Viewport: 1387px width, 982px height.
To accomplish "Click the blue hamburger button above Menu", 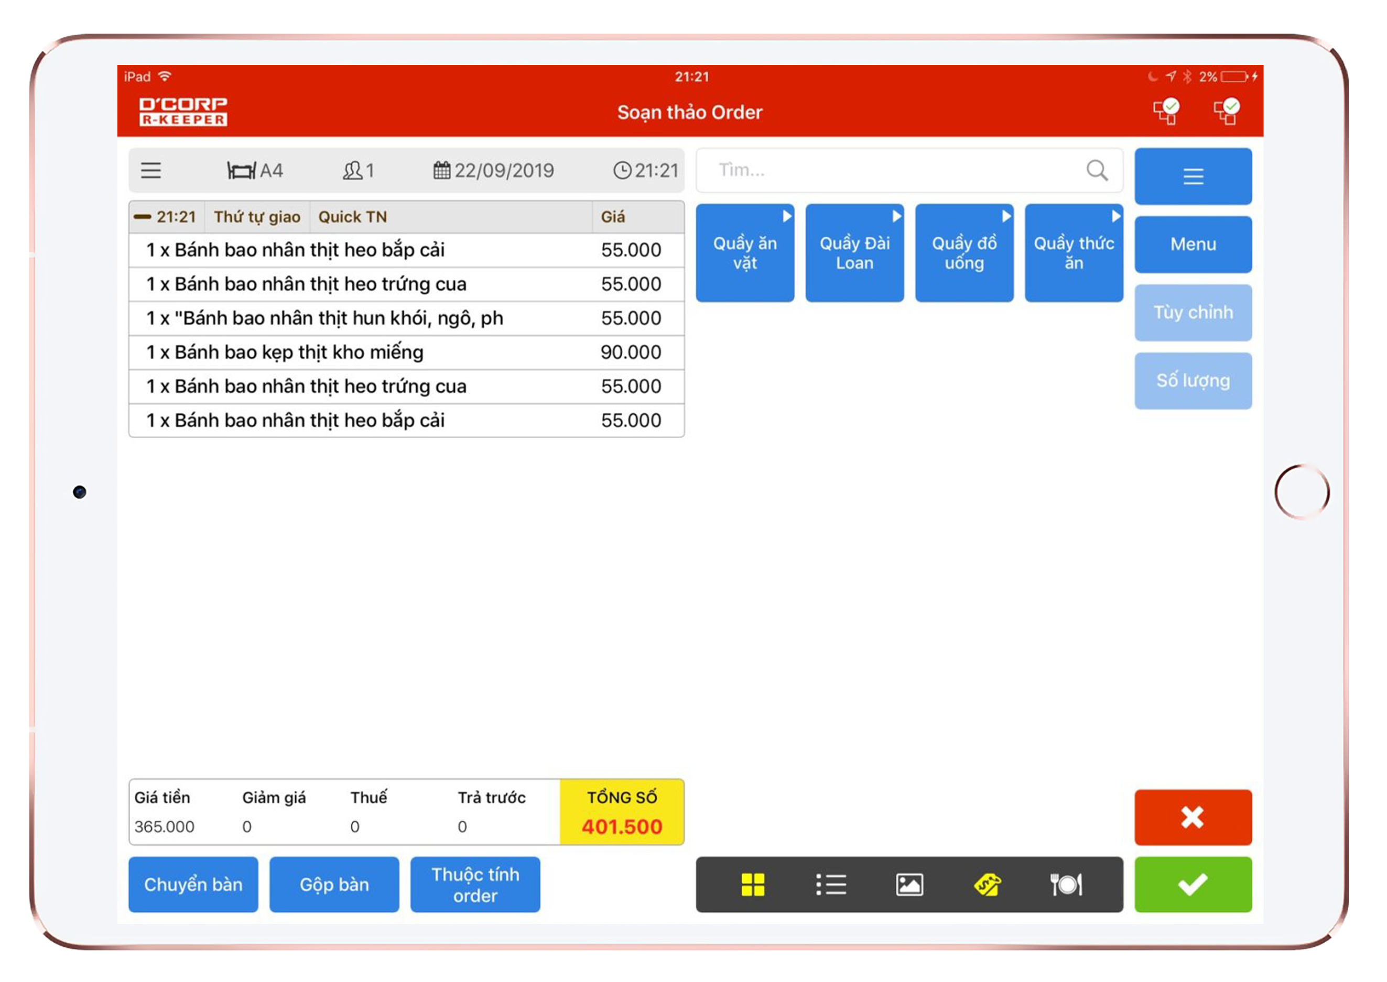I will click(x=1192, y=176).
